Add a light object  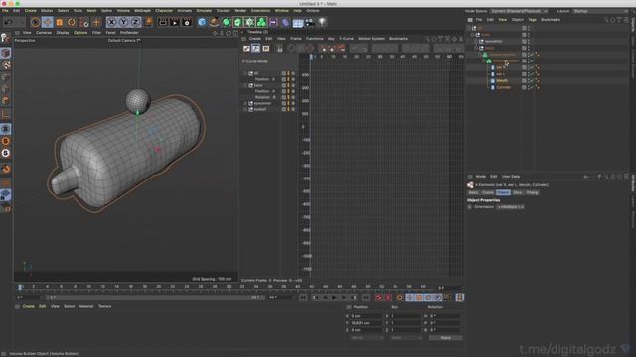[x=322, y=22]
